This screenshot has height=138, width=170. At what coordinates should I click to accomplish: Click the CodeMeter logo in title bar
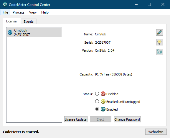[5, 4]
